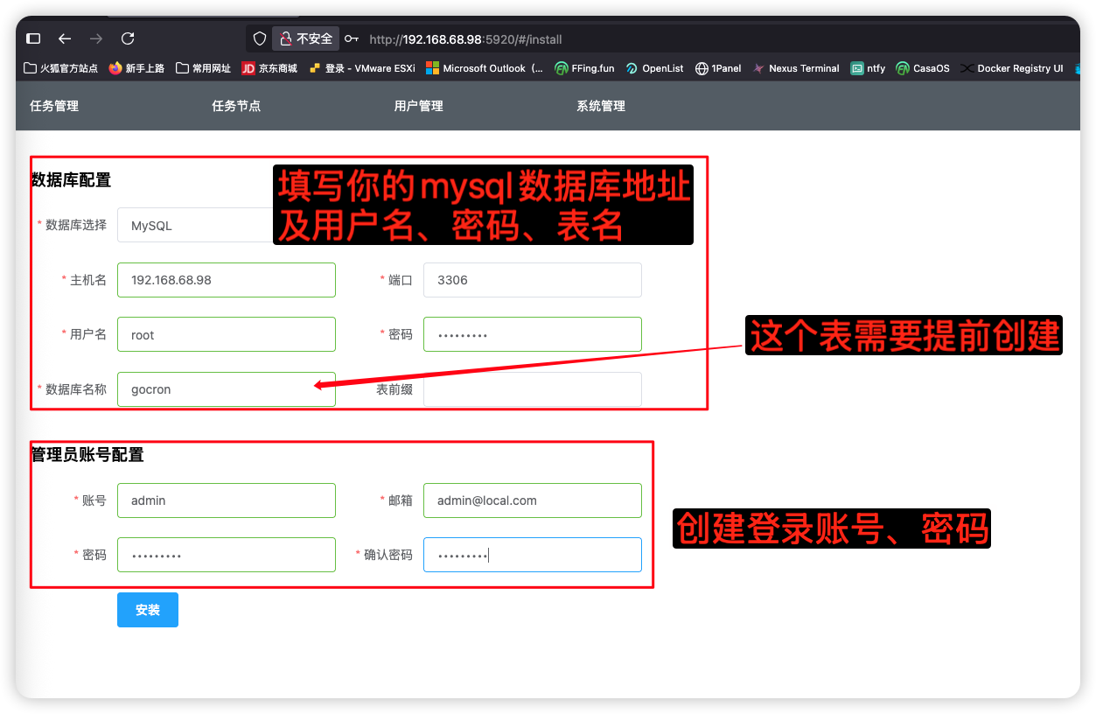Open the Microsoft Outlook bookmark

(x=485, y=68)
